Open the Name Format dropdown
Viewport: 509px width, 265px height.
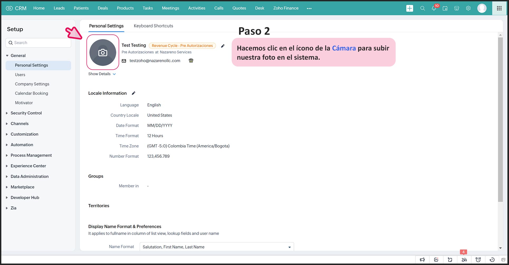[216, 247]
